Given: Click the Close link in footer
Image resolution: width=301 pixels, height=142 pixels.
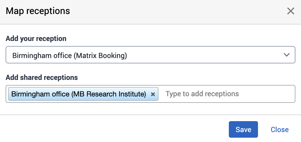Looking at the screenshot, I should [x=279, y=130].
